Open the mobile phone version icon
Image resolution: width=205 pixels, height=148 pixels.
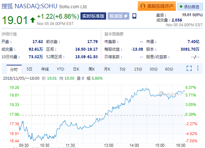pyautogui.click(x=134, y=16)
